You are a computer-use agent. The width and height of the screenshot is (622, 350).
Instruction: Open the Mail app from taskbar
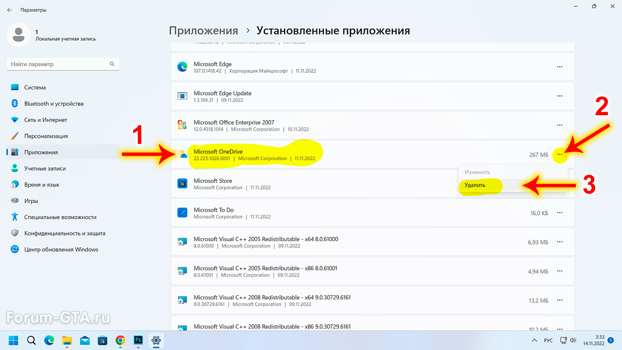click(85, 340)
